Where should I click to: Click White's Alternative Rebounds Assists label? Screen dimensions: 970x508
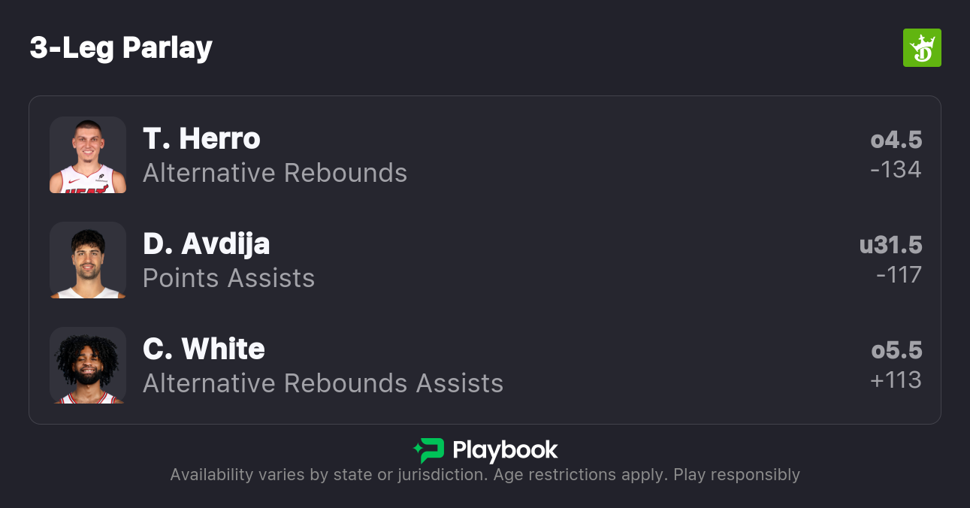point(323,384)
